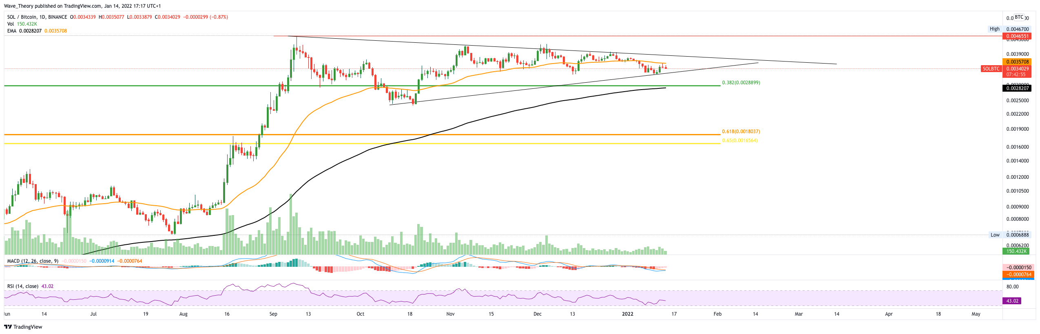Click the 0.0012000 price axis tick
This screenshot has height=334, width=1040.
1017,177
